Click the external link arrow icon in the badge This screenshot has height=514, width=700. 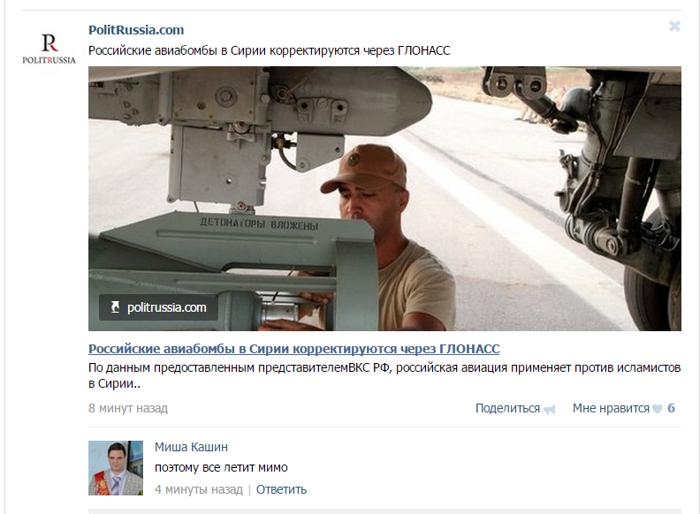(x=115, y=307)
